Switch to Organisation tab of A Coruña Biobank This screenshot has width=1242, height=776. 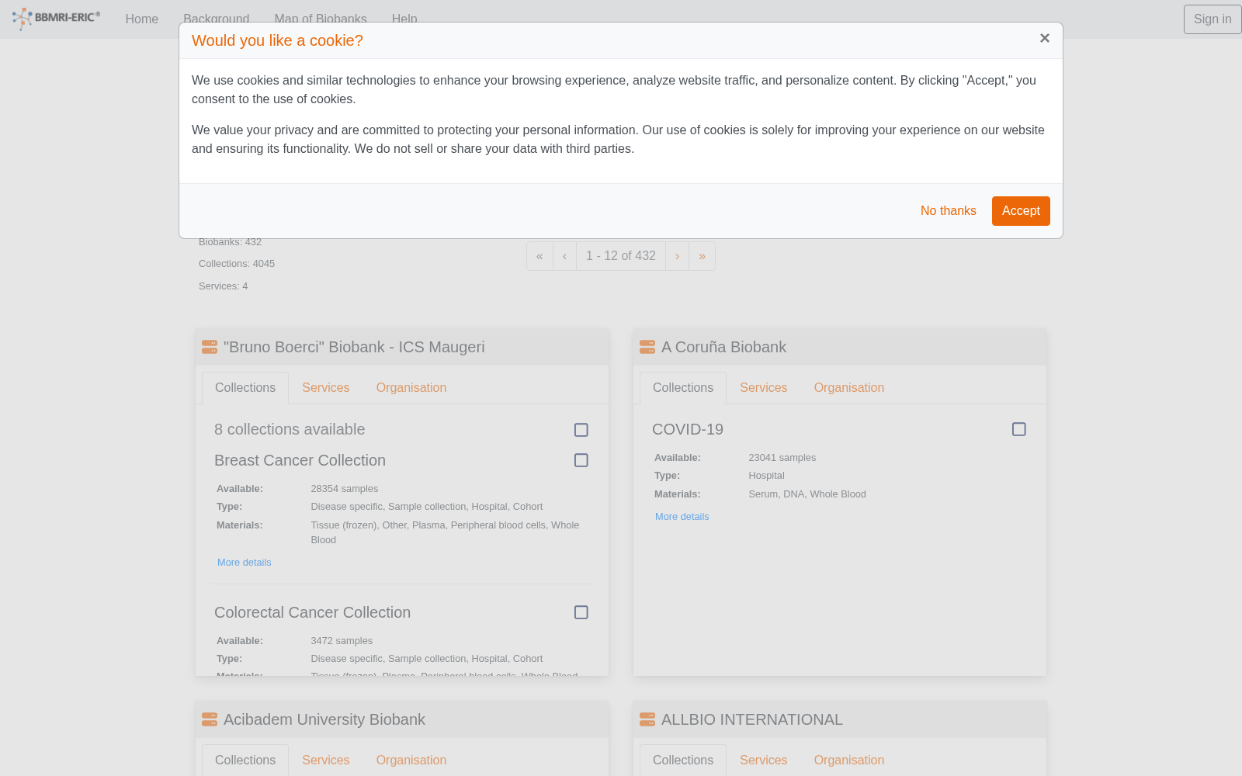849,388
